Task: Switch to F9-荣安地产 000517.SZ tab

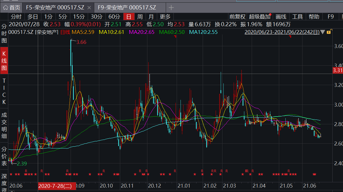Action: pos(127,8)
